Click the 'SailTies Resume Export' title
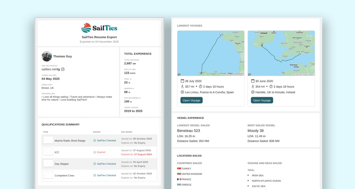The height and width of the screenshot is (189, 355). point(99,37)
